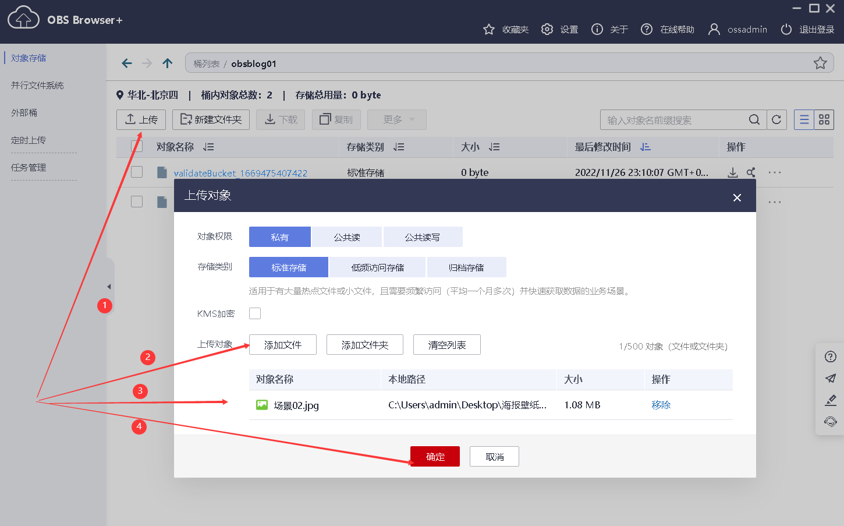Click the obsblog01 path in address bar
844x526 pixels.
click(254, 63)
